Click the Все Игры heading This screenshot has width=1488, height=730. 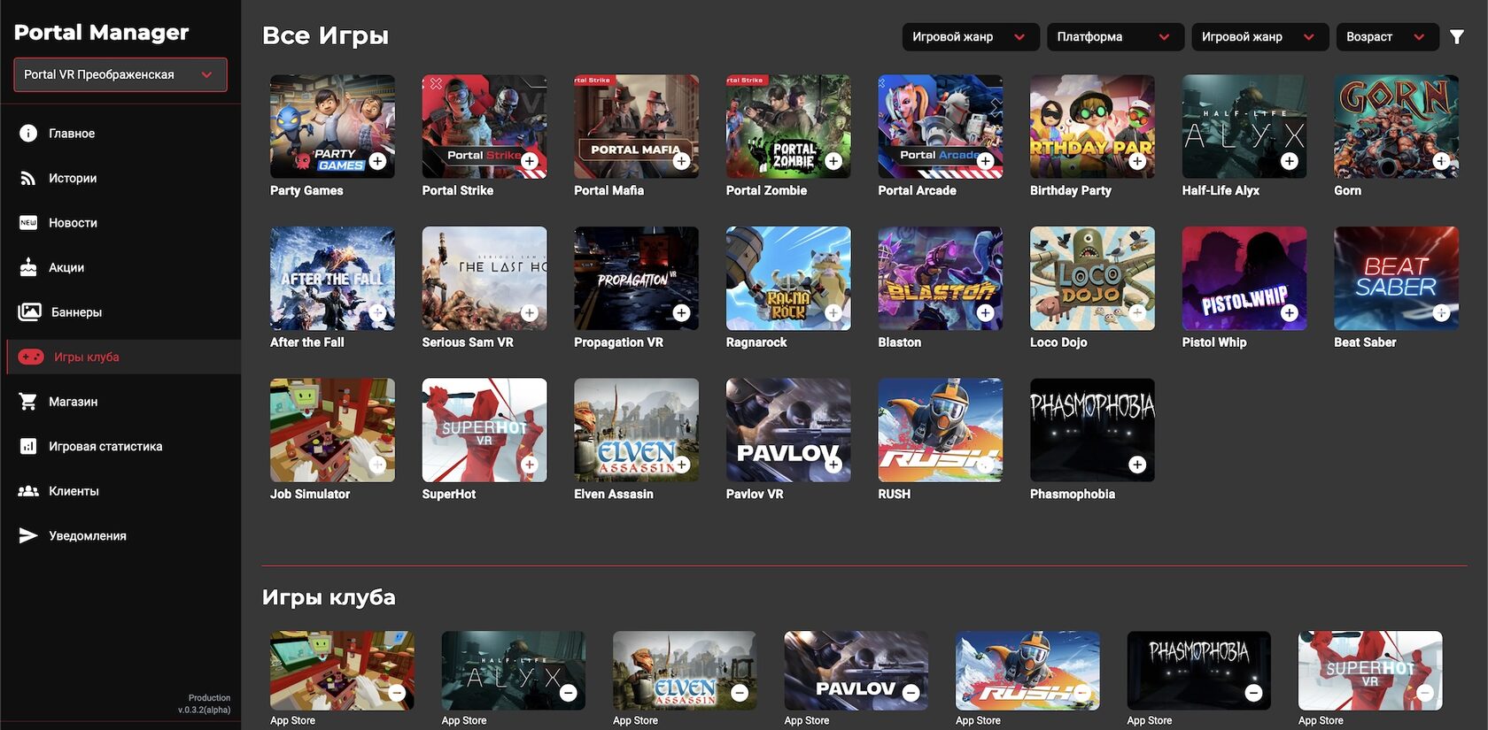pyautogui.click(x=325, y=36)
